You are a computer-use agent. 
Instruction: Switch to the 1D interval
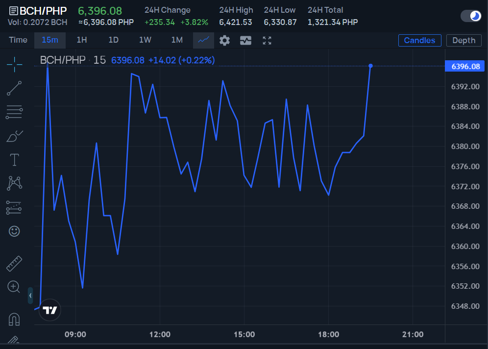pos(113,40)
